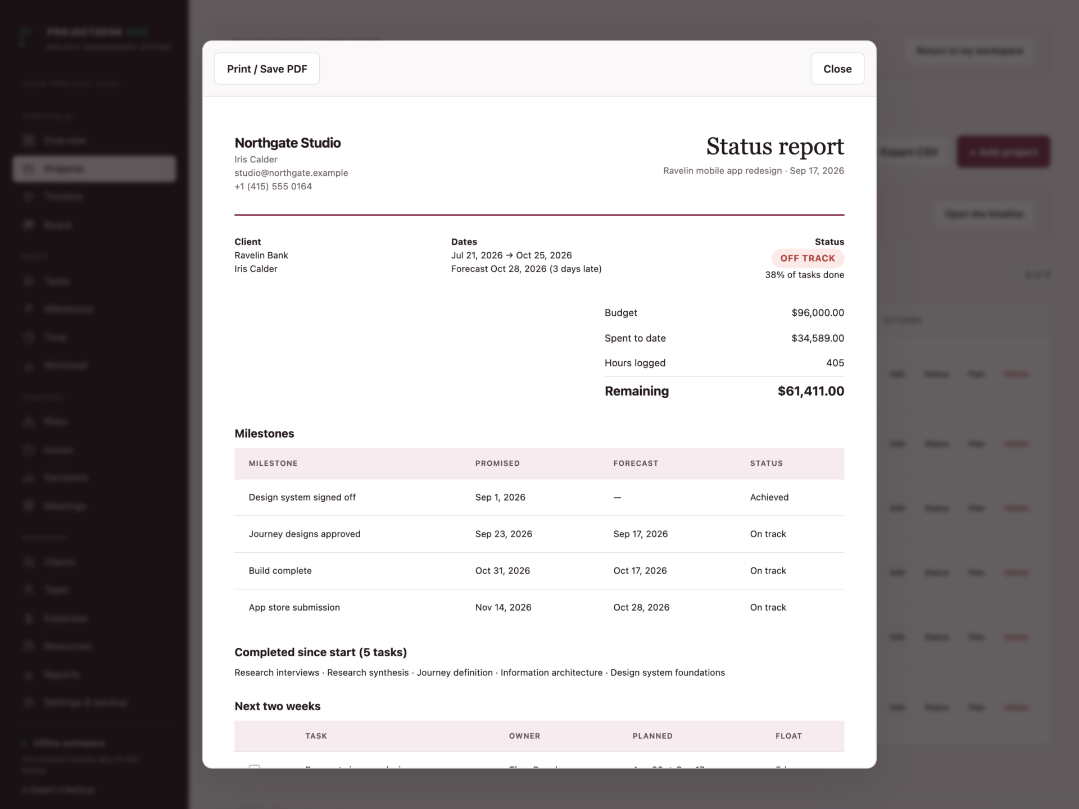Click Design system foundations in completed tasks

click(668, 672)
